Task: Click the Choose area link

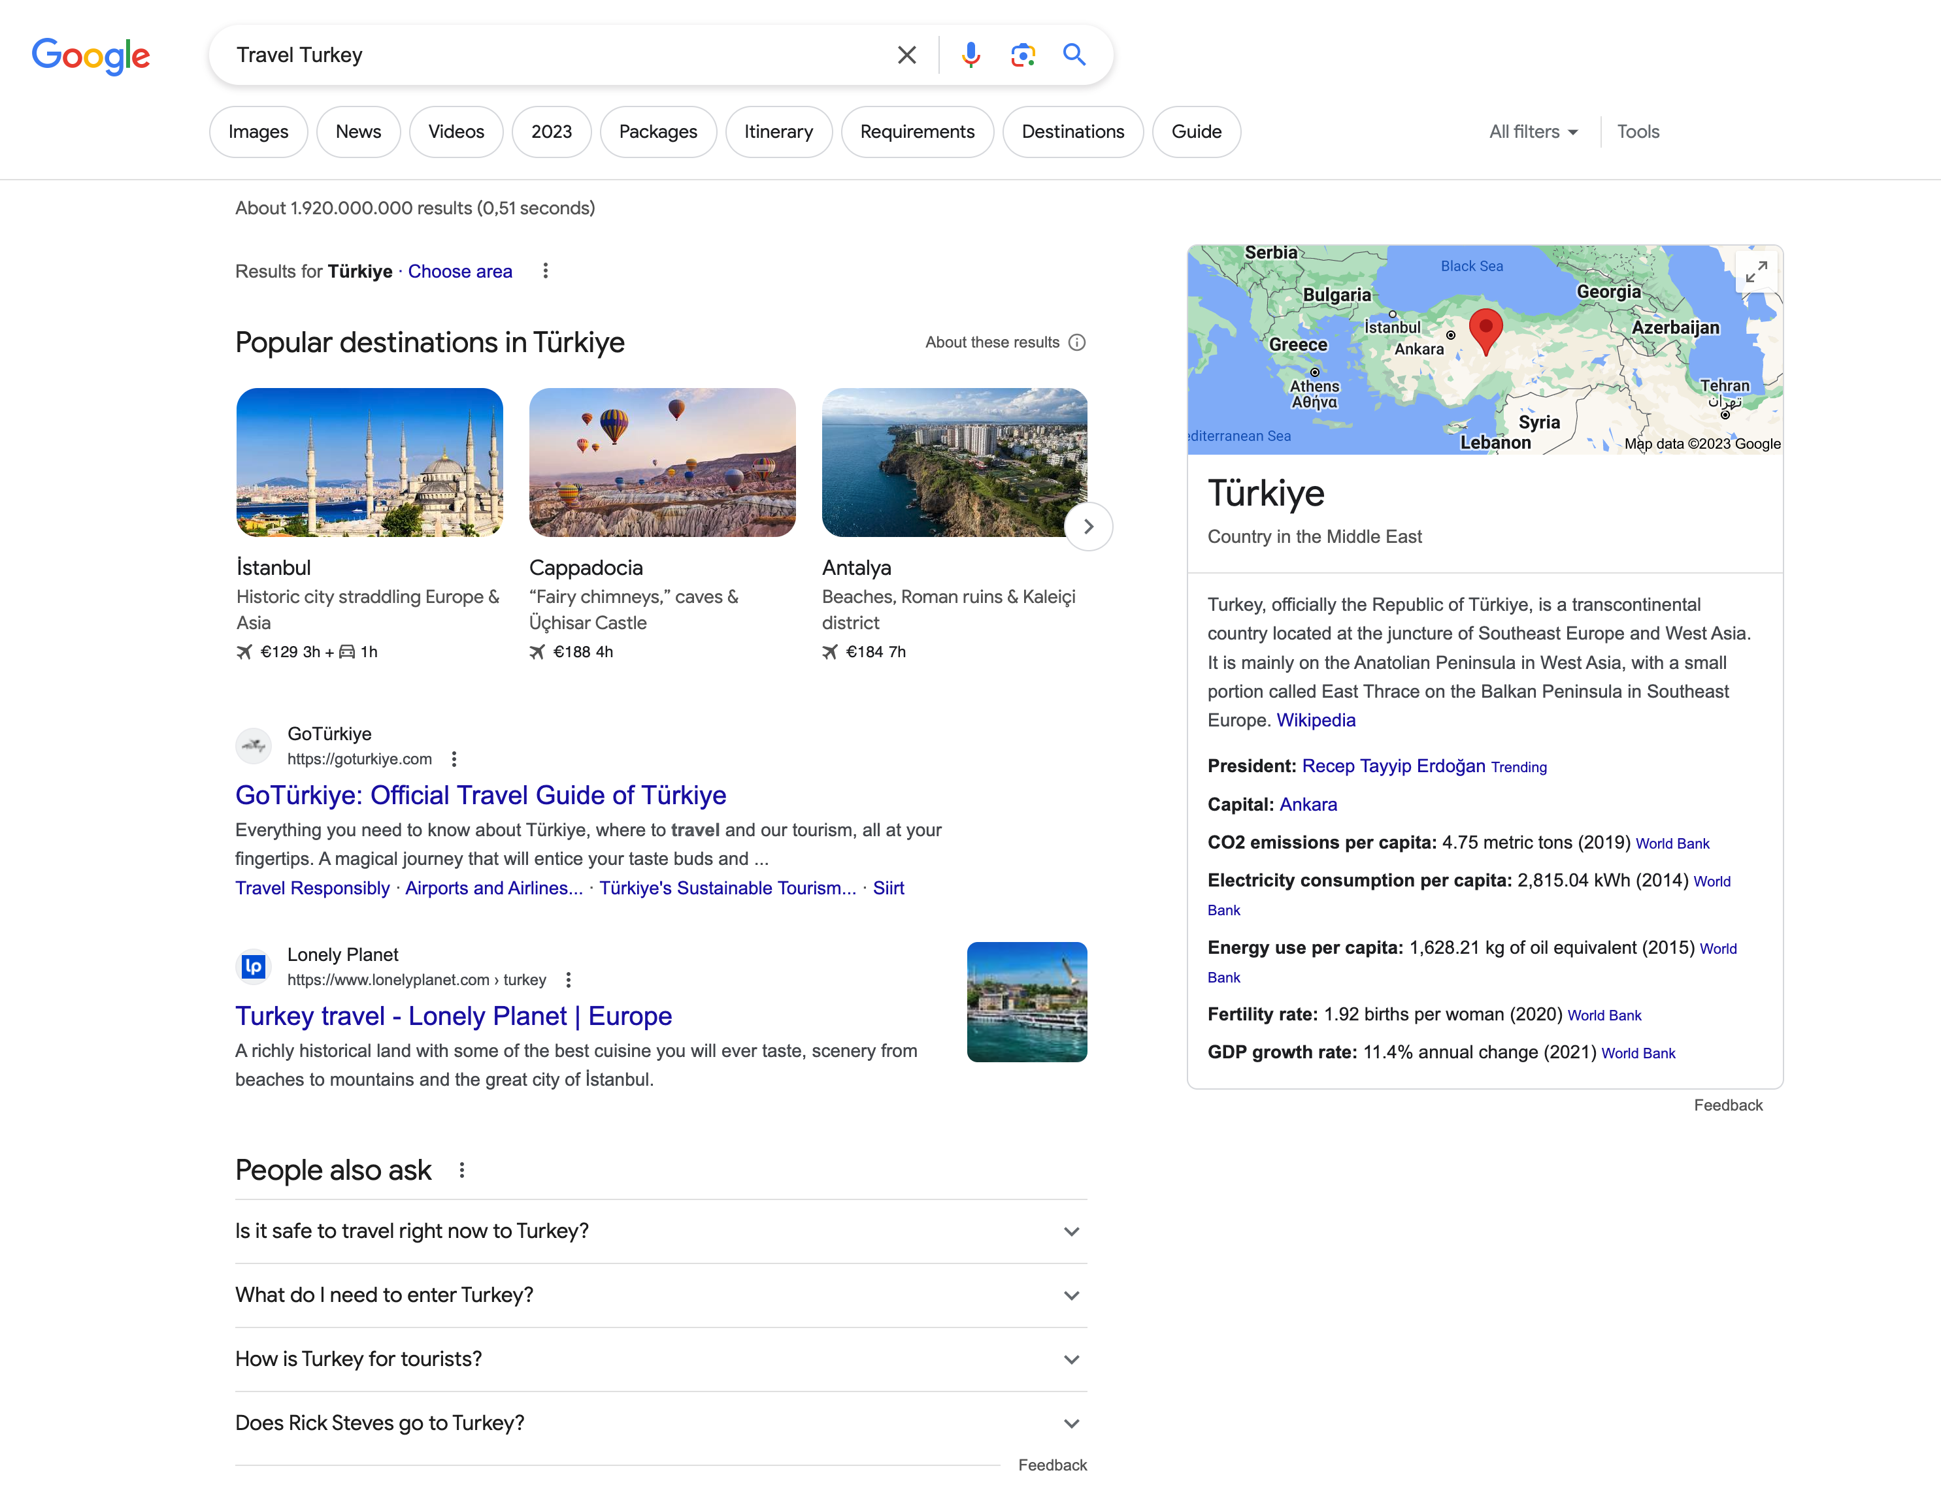Action: (x=459, y=272)
